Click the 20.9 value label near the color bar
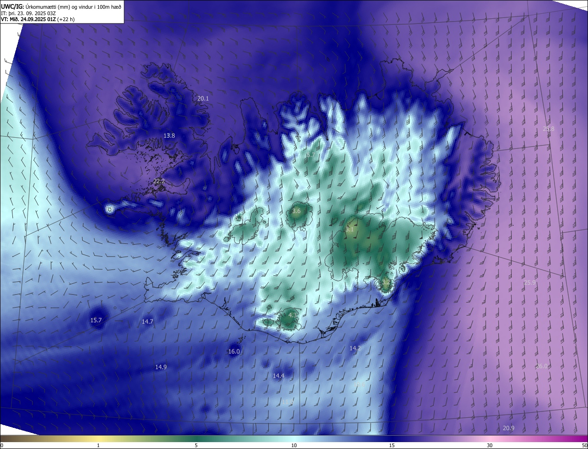This screenshot has width=588, height=449. [x=509, y=428]
